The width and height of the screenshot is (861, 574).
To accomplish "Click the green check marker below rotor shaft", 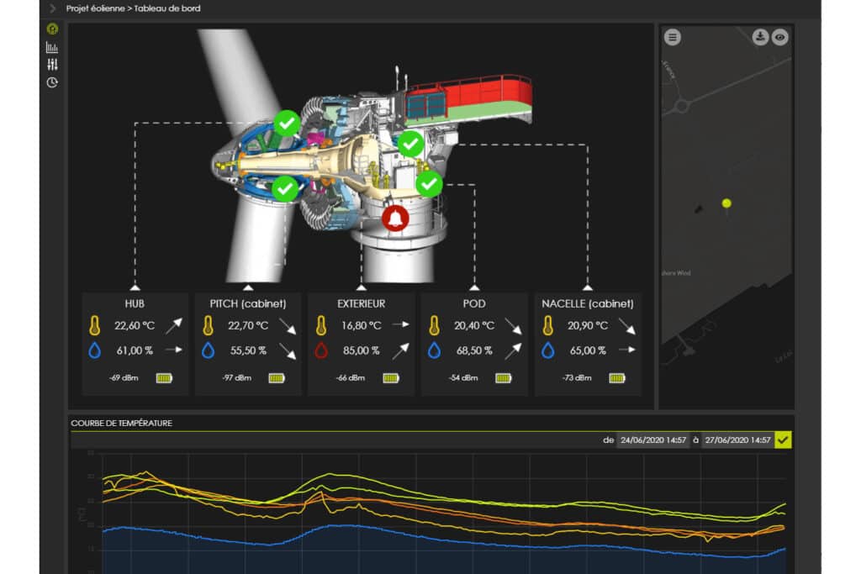I will (285, 189).
